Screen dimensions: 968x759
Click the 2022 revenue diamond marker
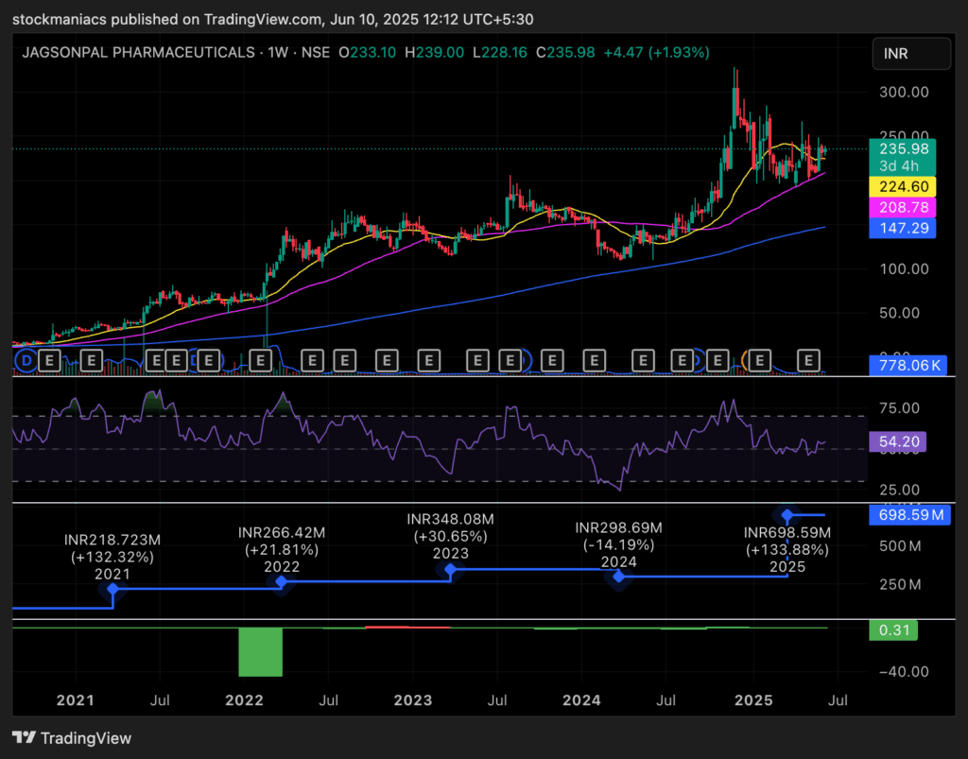click(x=281, y=582)
